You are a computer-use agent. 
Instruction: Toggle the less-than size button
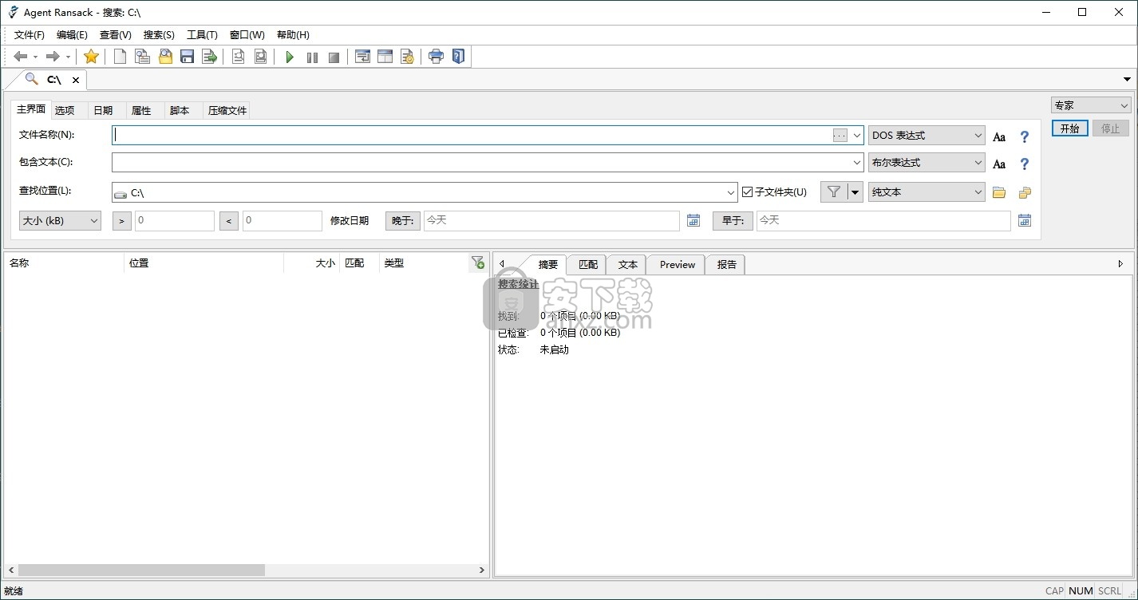tap(229, 220)
